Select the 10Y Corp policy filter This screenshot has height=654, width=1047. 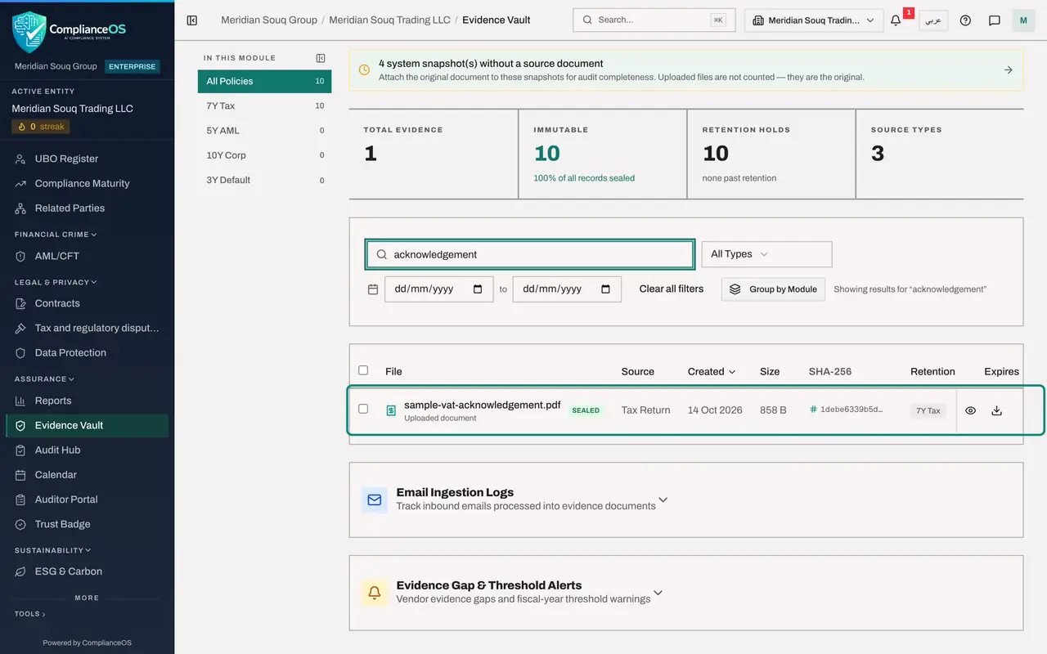(x=264, y=155)
